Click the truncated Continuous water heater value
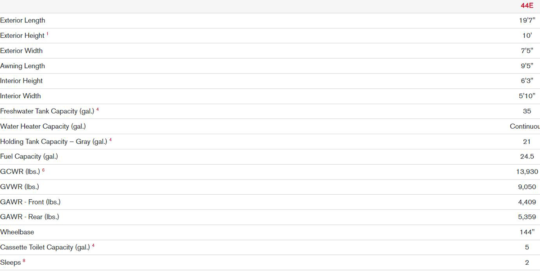Screen dimensions: 540x271 pyautogui.click(x=525, y=127)
